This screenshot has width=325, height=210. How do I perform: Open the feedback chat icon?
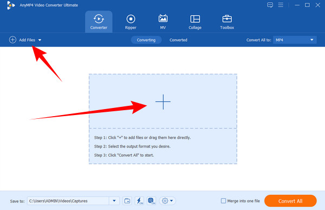pyautogui.click(x=270, y=5)
